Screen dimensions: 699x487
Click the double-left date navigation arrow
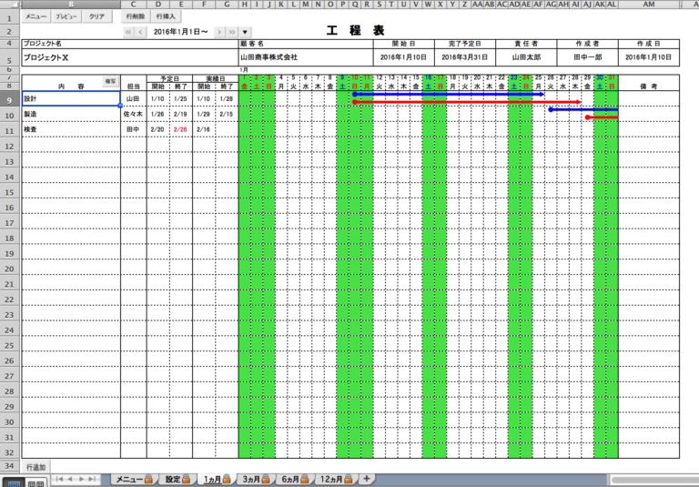128,32
